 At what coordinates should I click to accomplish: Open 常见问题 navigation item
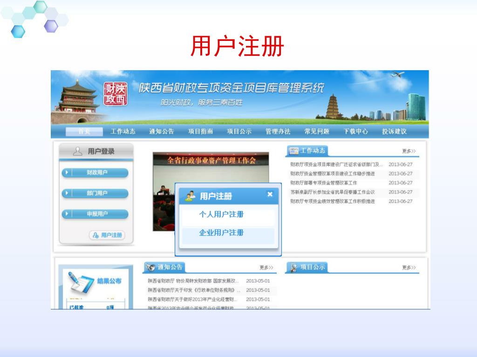coord(317,132)
